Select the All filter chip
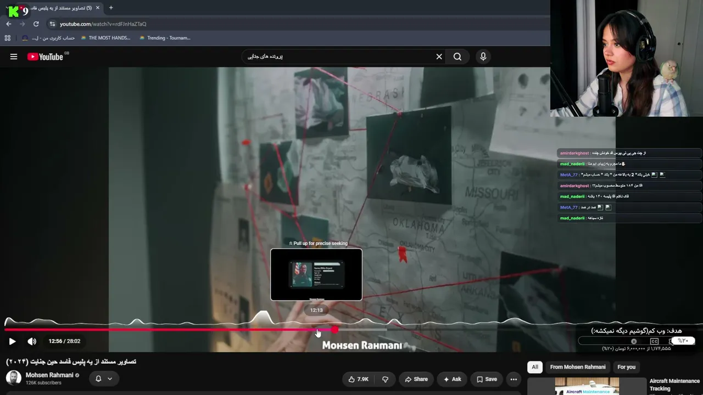 534,367
